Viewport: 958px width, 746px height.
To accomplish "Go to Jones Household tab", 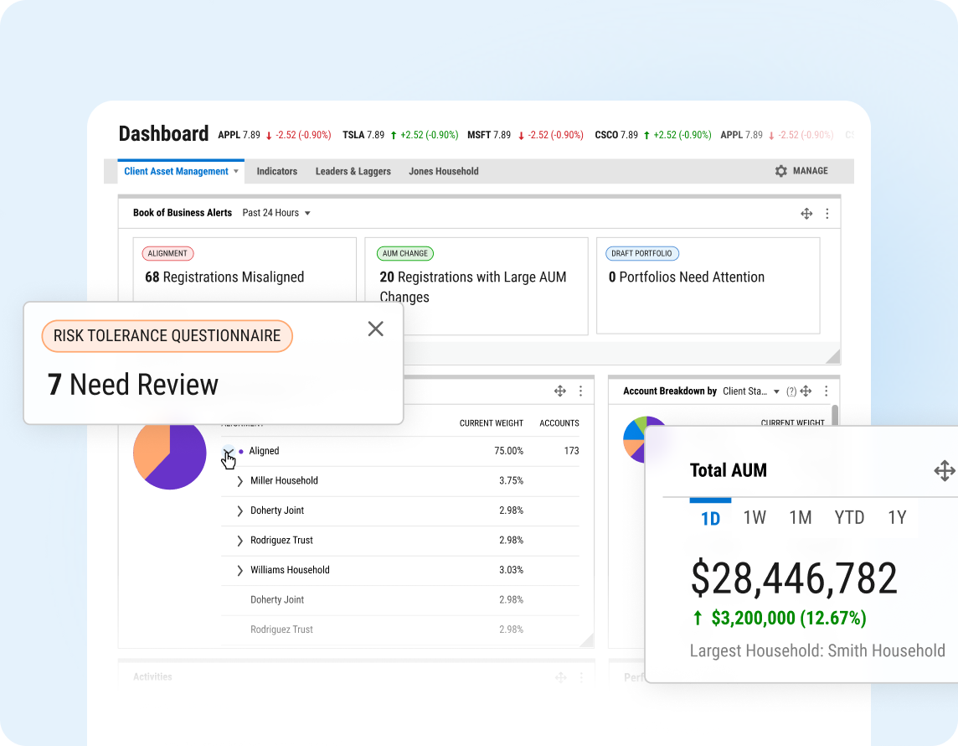I will tap(444, 172).
